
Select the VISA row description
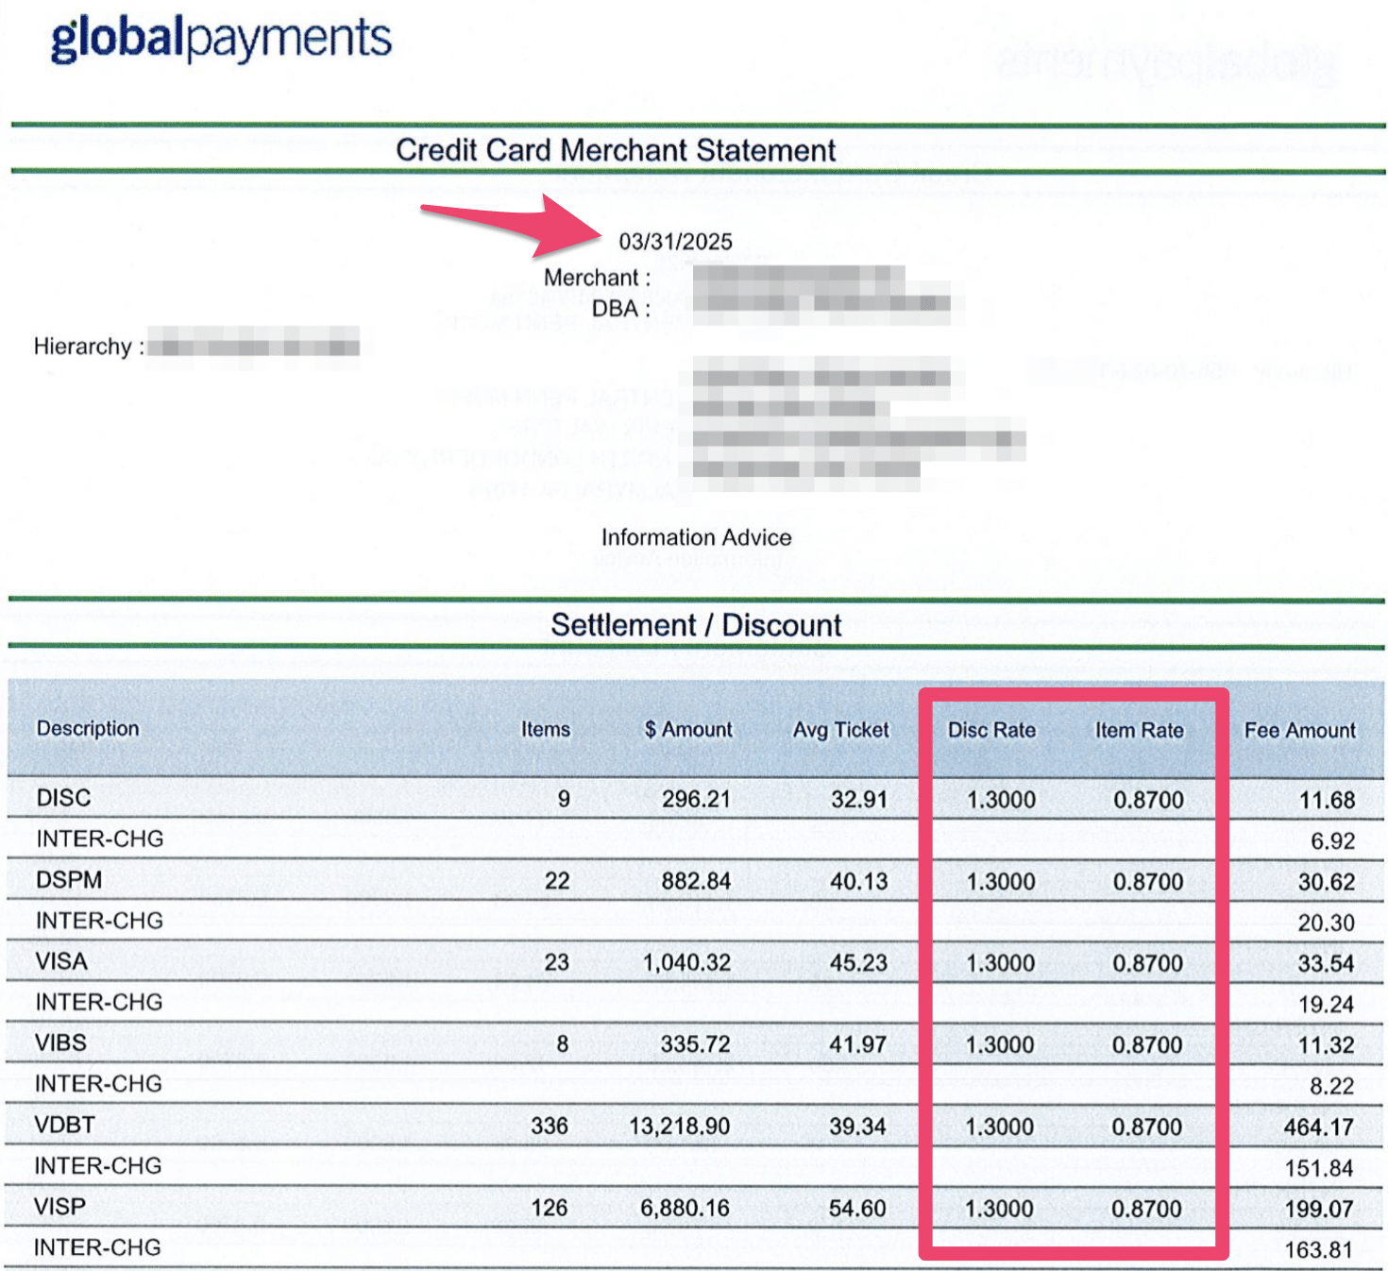(x=61, y=961)
